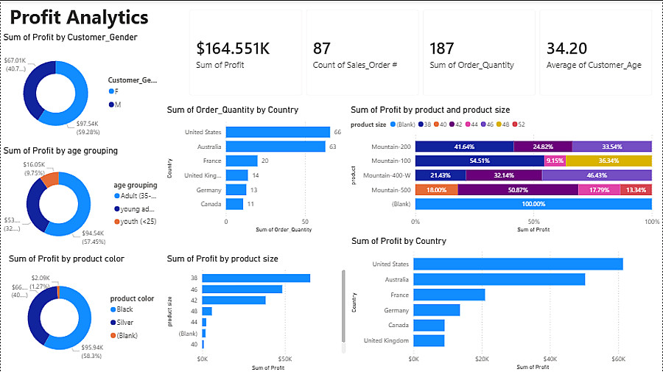The image size is (663, 372).
Task: Click the M marker in Customer_Gender legend
Action: [x=111, y=105]
